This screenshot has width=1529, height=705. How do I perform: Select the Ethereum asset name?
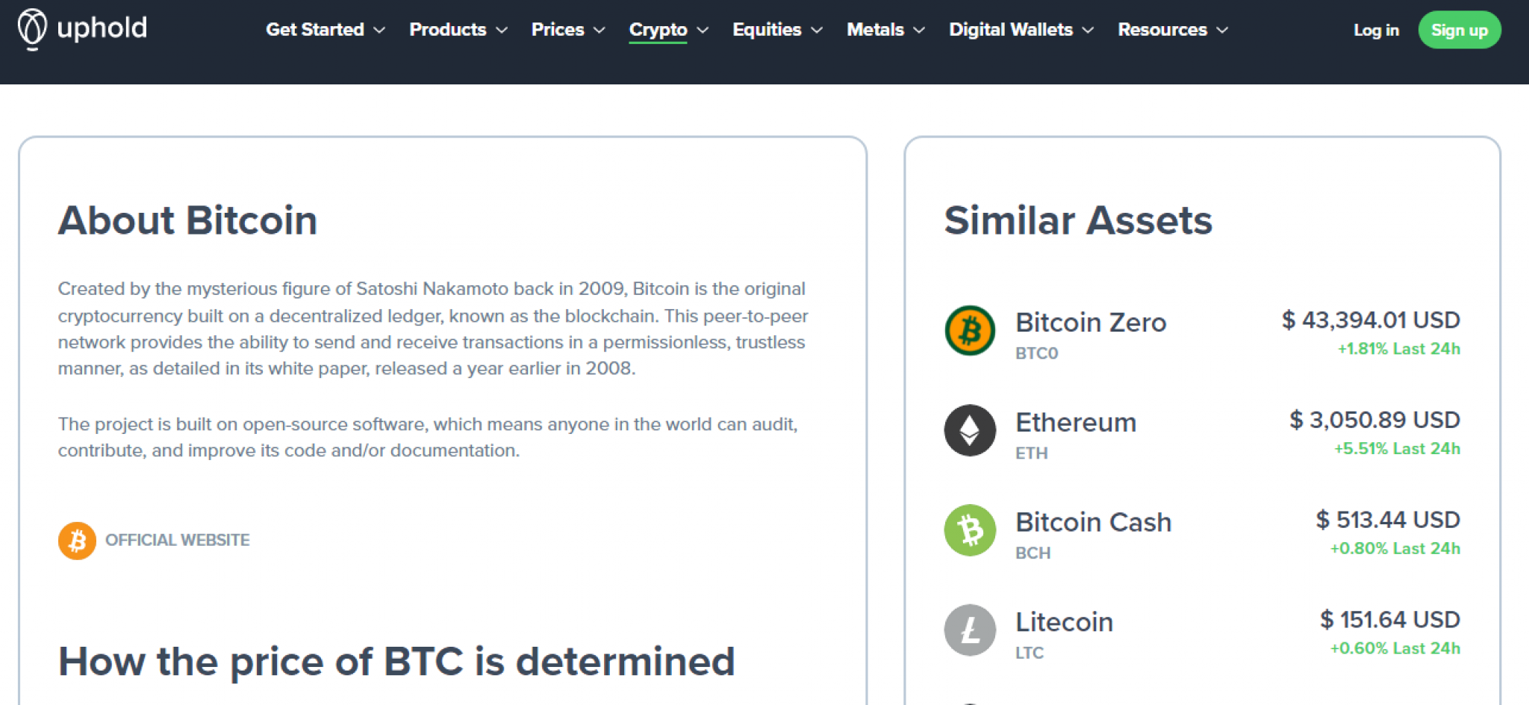[1076, 423]
